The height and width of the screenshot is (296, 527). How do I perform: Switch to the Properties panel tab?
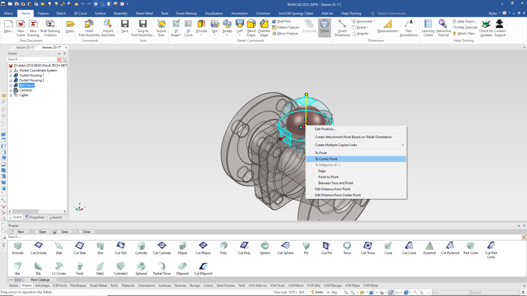point(35,217)
